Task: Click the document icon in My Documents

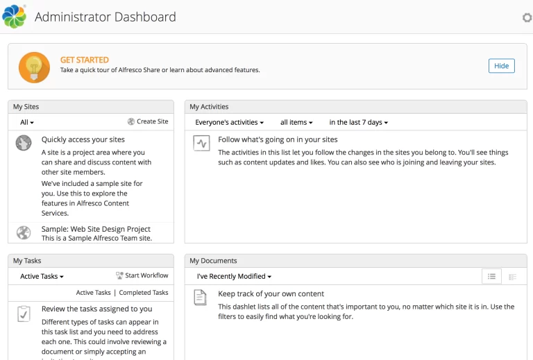Action: coord(200,298)
